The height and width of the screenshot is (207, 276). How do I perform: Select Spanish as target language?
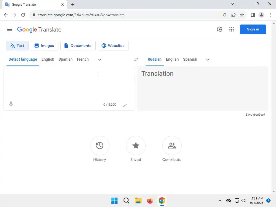click(x=190, y=59)
